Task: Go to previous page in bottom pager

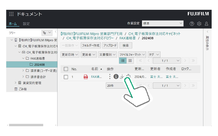Action: (148, 86)
